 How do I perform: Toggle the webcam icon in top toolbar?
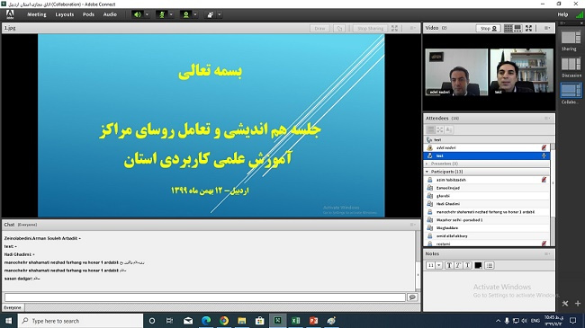point(185,14)
